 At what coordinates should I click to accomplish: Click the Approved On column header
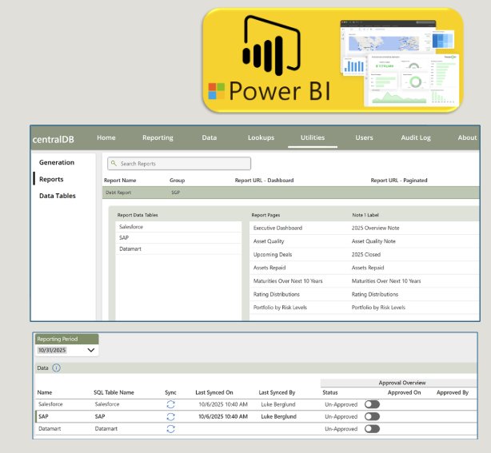tap(404, 392)
